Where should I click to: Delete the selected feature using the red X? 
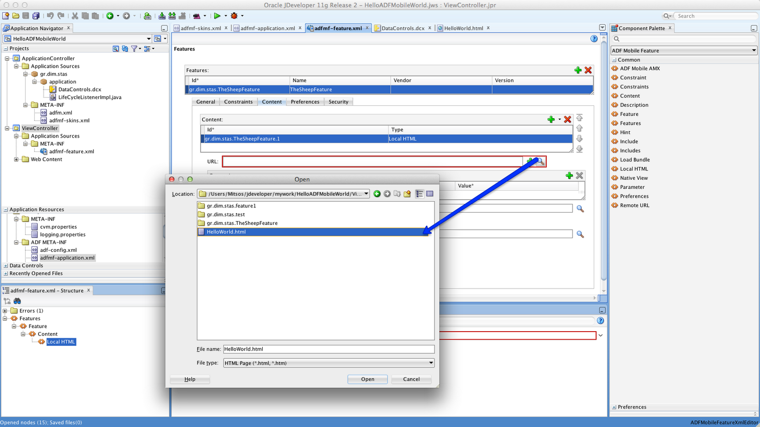pyautogui.click(x=588, y=70)
